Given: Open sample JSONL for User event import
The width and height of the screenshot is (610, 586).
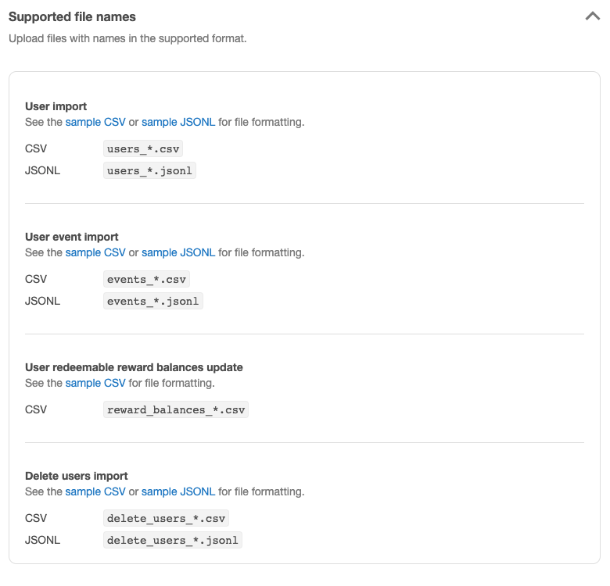Looking at the screenshot, I should pos(178,253).
